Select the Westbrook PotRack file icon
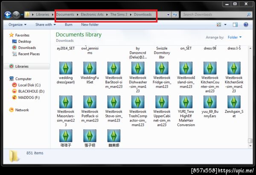The image size is (256, 175). pyautogui.click(x=90, y=102)
